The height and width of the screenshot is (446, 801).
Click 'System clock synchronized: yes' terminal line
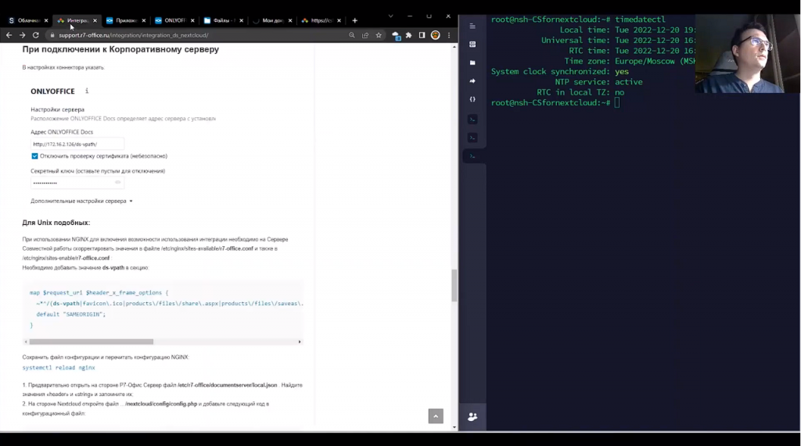(560, 71)
